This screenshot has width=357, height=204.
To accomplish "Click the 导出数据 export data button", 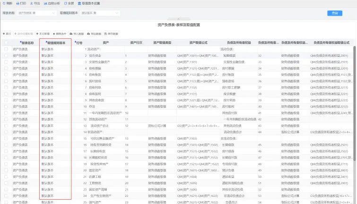I will tap(94, 34).
